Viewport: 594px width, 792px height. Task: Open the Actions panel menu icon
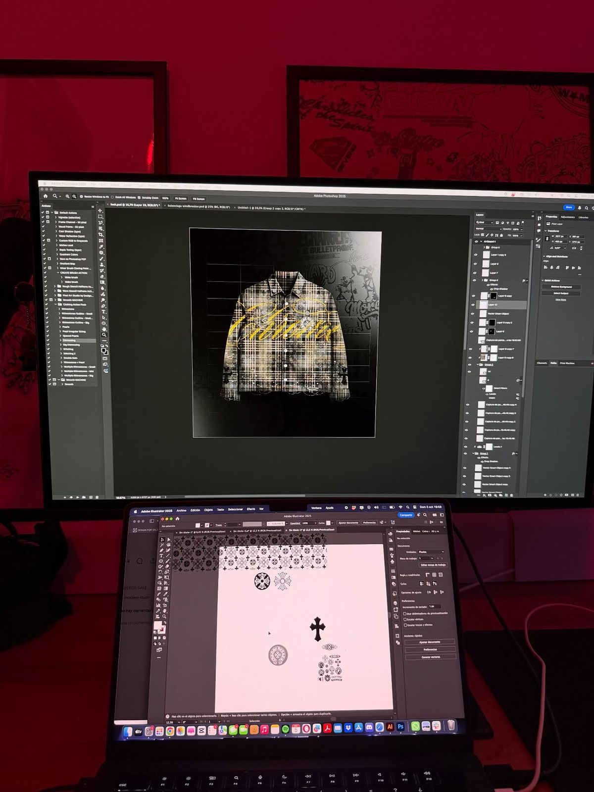click(93, 207)
